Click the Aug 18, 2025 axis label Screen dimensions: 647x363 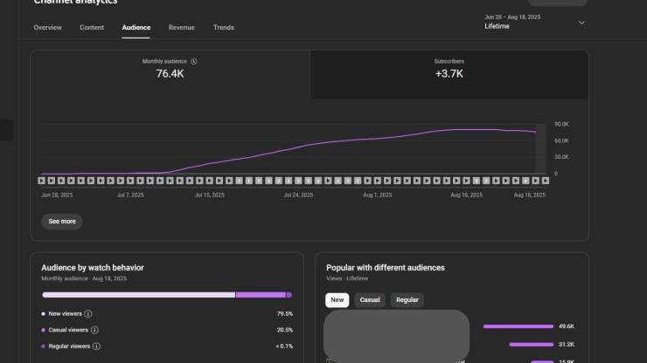pos(529,195)
